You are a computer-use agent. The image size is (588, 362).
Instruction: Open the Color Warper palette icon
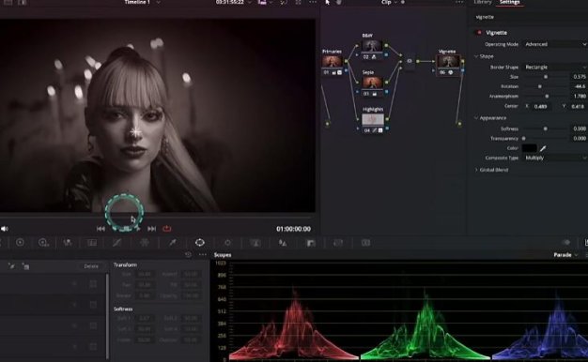[145, 243]
